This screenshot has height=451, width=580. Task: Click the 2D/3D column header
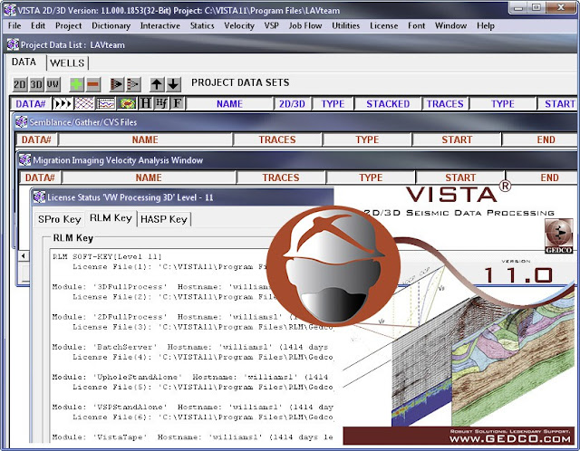click(292, 103)
